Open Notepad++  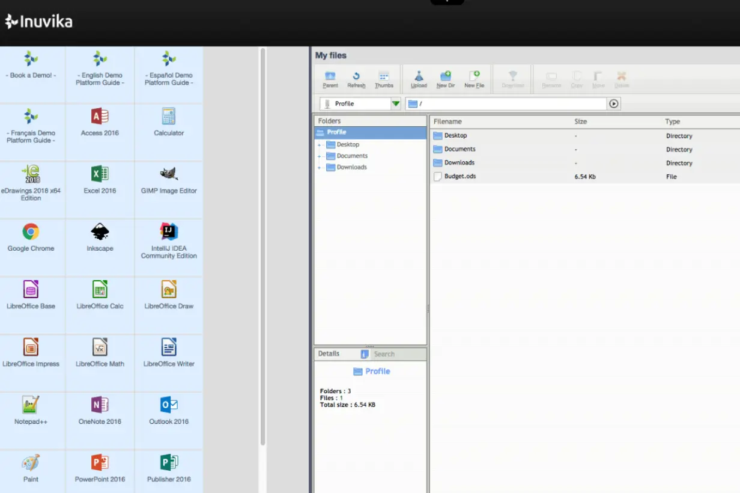(x=31, y=411)
